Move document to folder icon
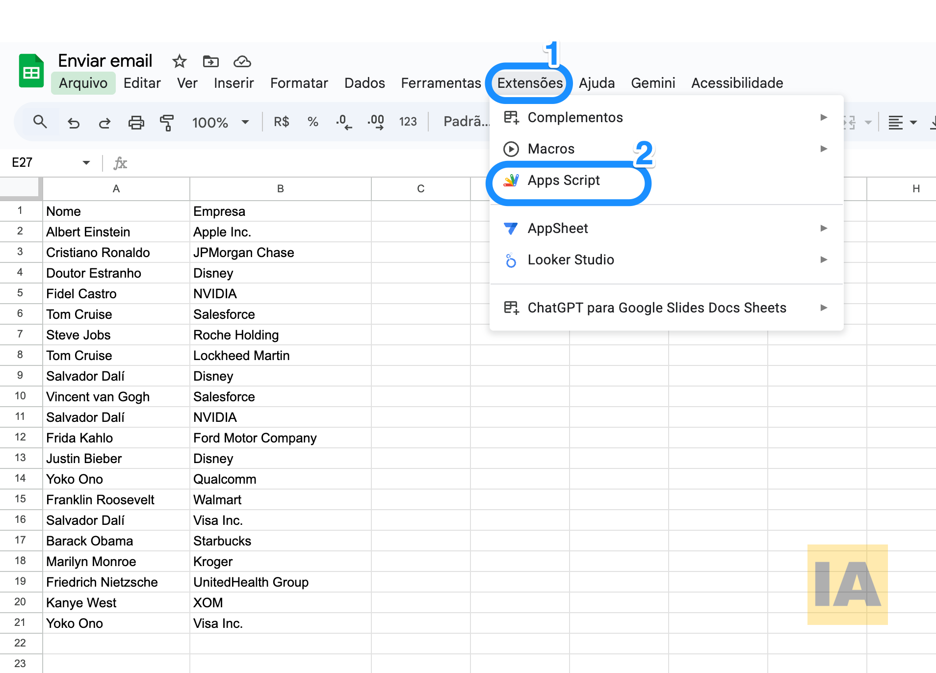The width and height of the screenshot is (936, 673). click(x=211, y=61)
